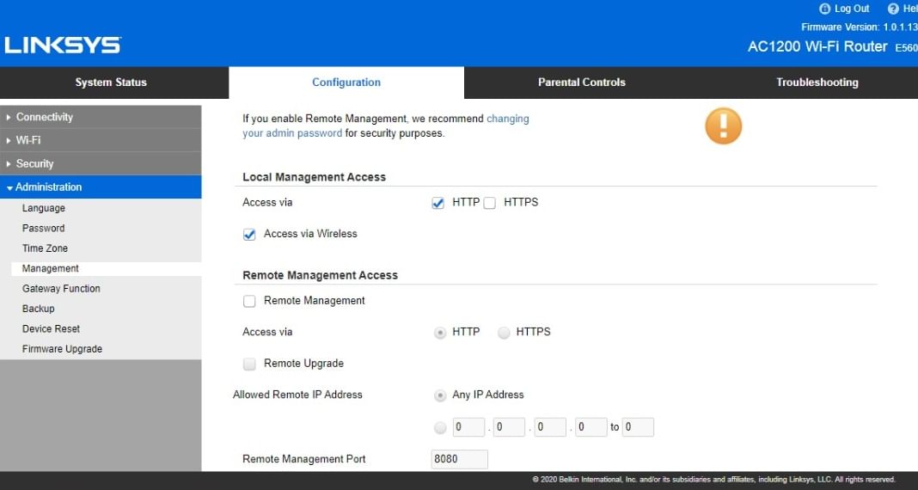918x490 pixels.
Task: Enable local HTTPS access checkbox
Action: pos(490,203)
